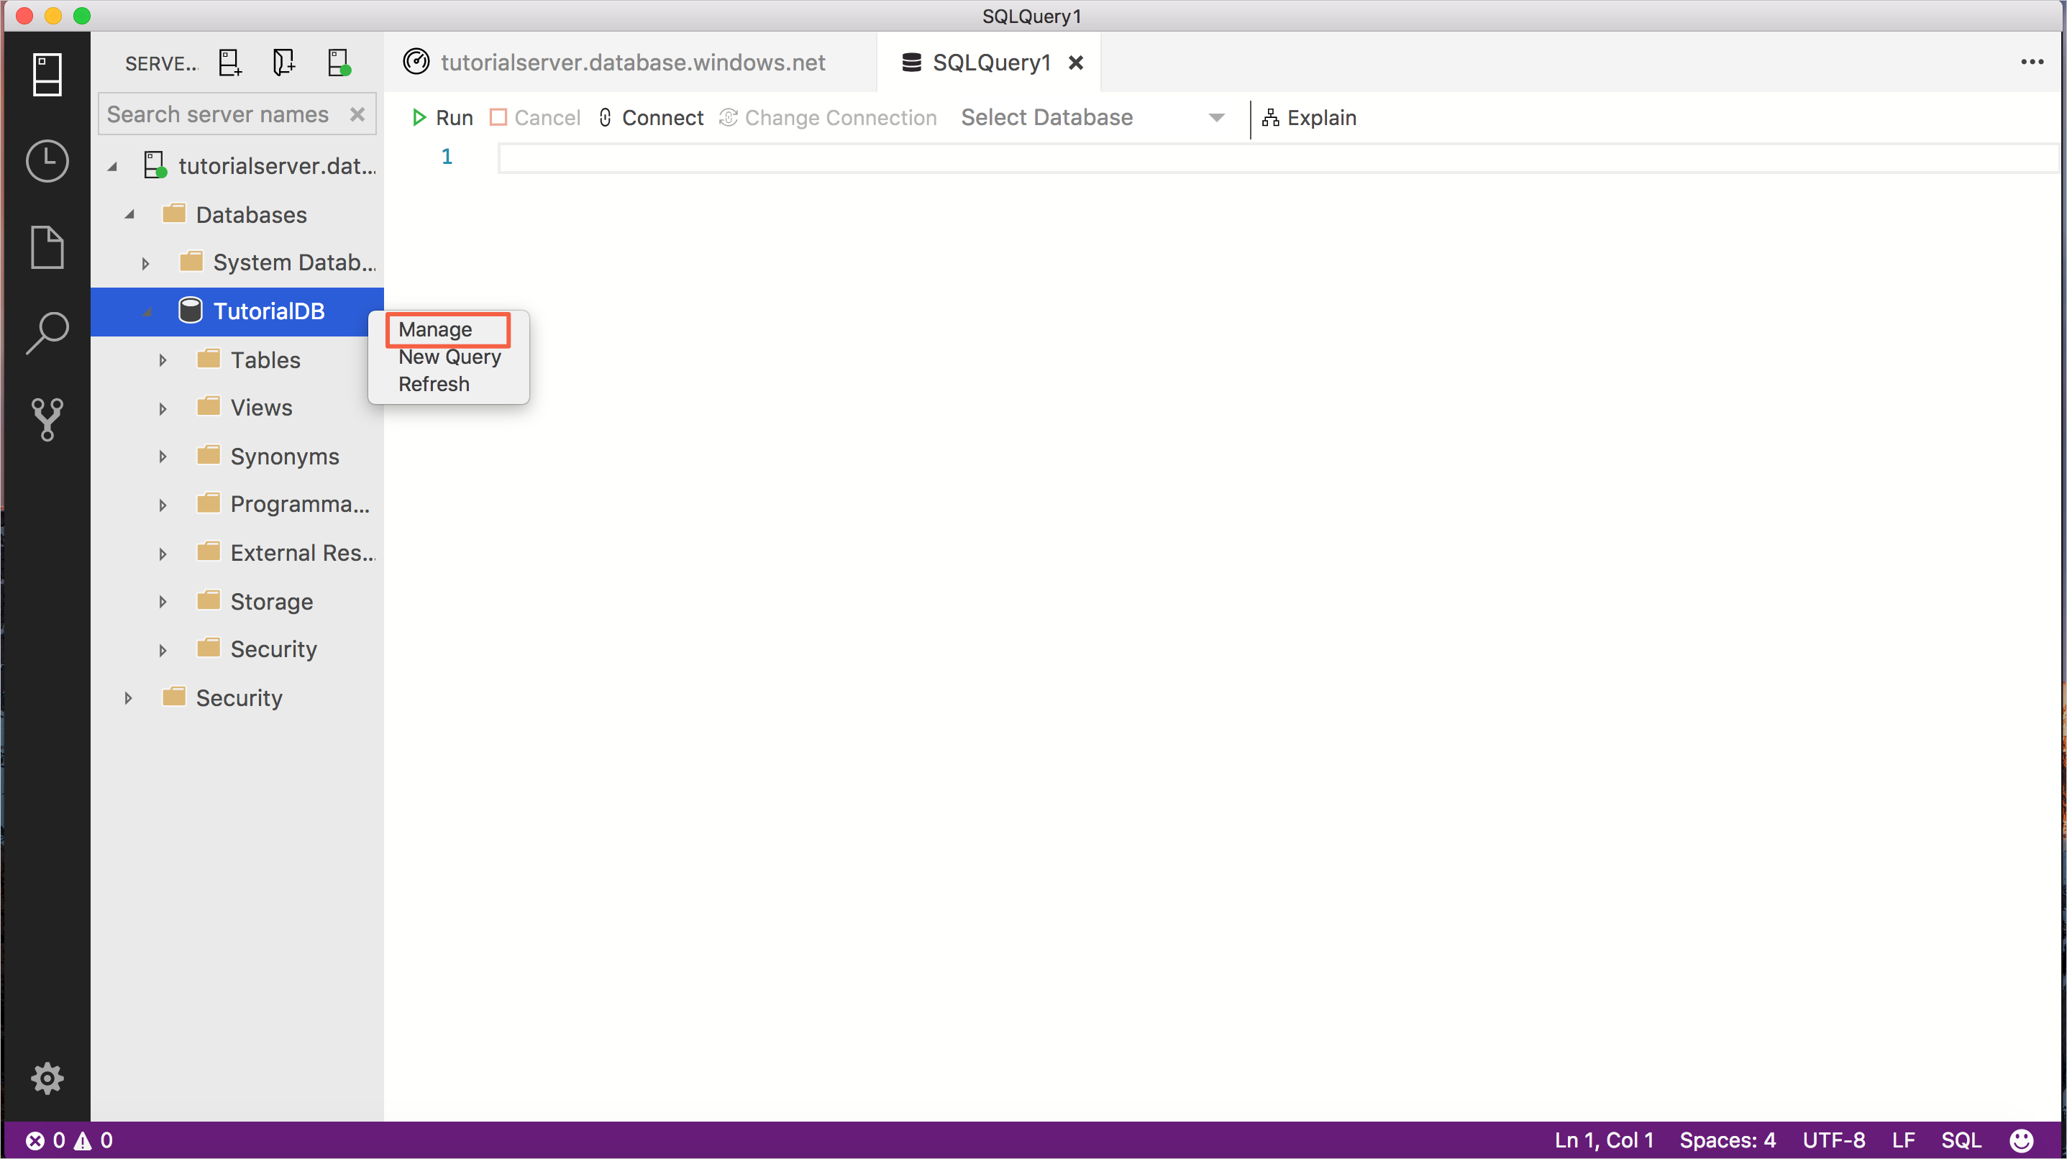Select New Query from context menu
Screen dimensions: 2067x1159
449,356
